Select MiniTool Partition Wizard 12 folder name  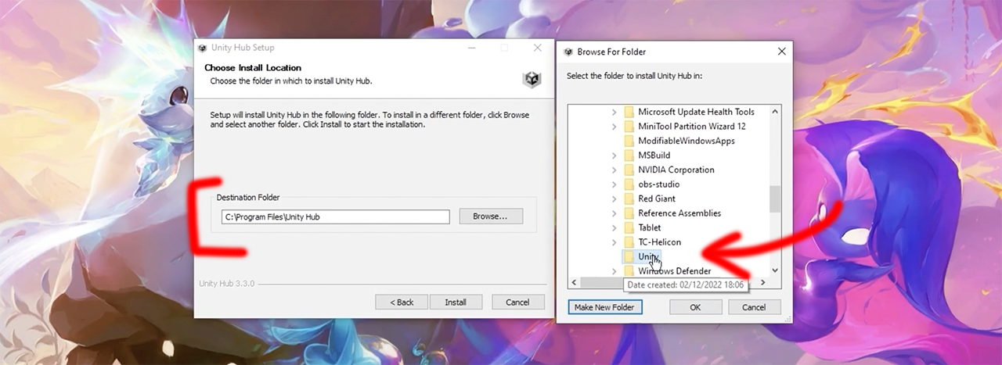[x=692, y=126]
